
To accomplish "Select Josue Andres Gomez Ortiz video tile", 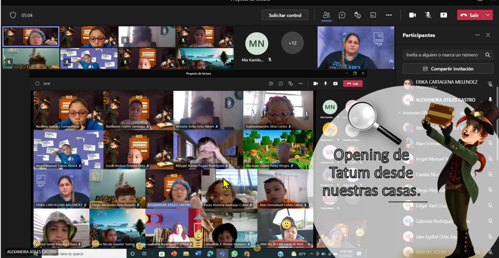I will click(x=138, y=150).
